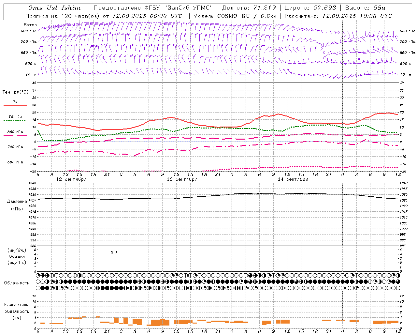Screen dimensions: 417x334
Task: Click the Конвективн. convective cloud label
Action: tap(17, 305)
